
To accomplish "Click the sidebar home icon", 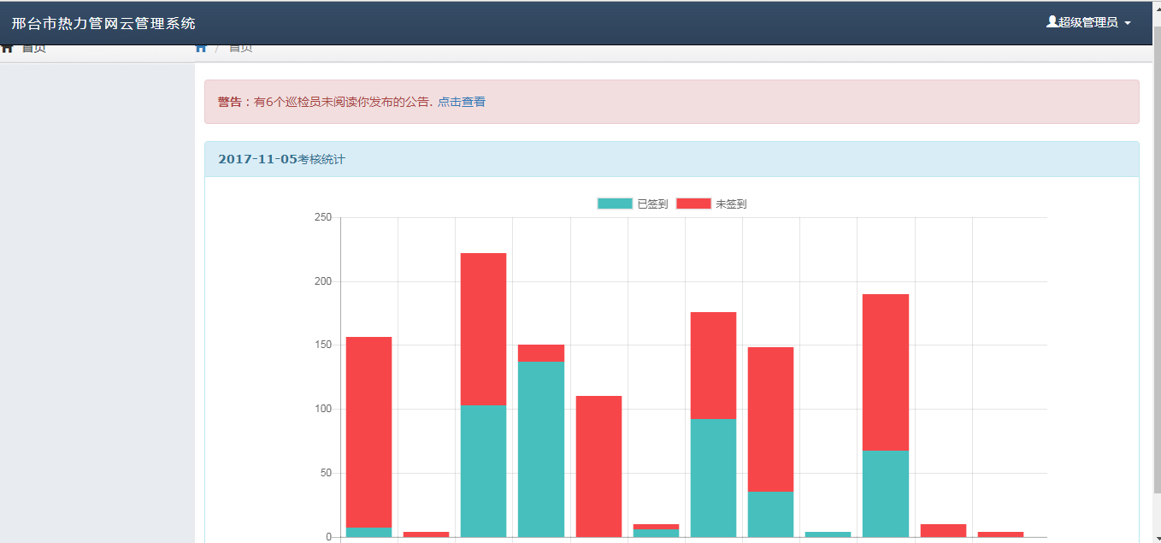I will [x=8, y=49].
